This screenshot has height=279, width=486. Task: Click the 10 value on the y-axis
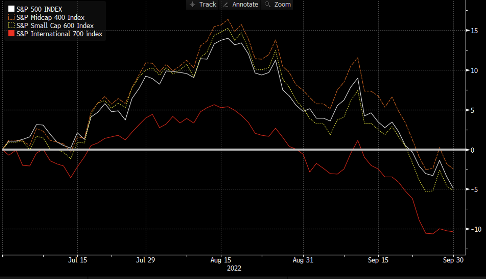coord(474,71)
